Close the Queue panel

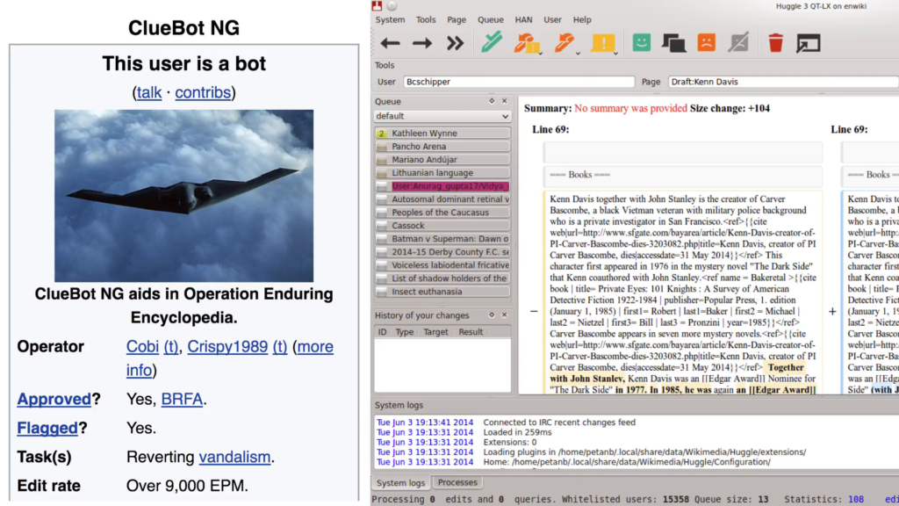pos(505,101)
